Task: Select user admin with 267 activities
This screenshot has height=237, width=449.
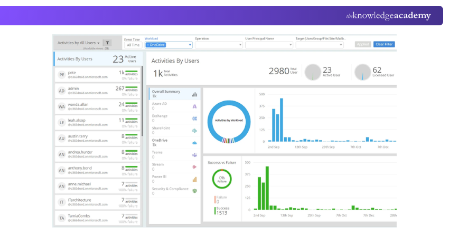Action: click(x=98, y=91)
